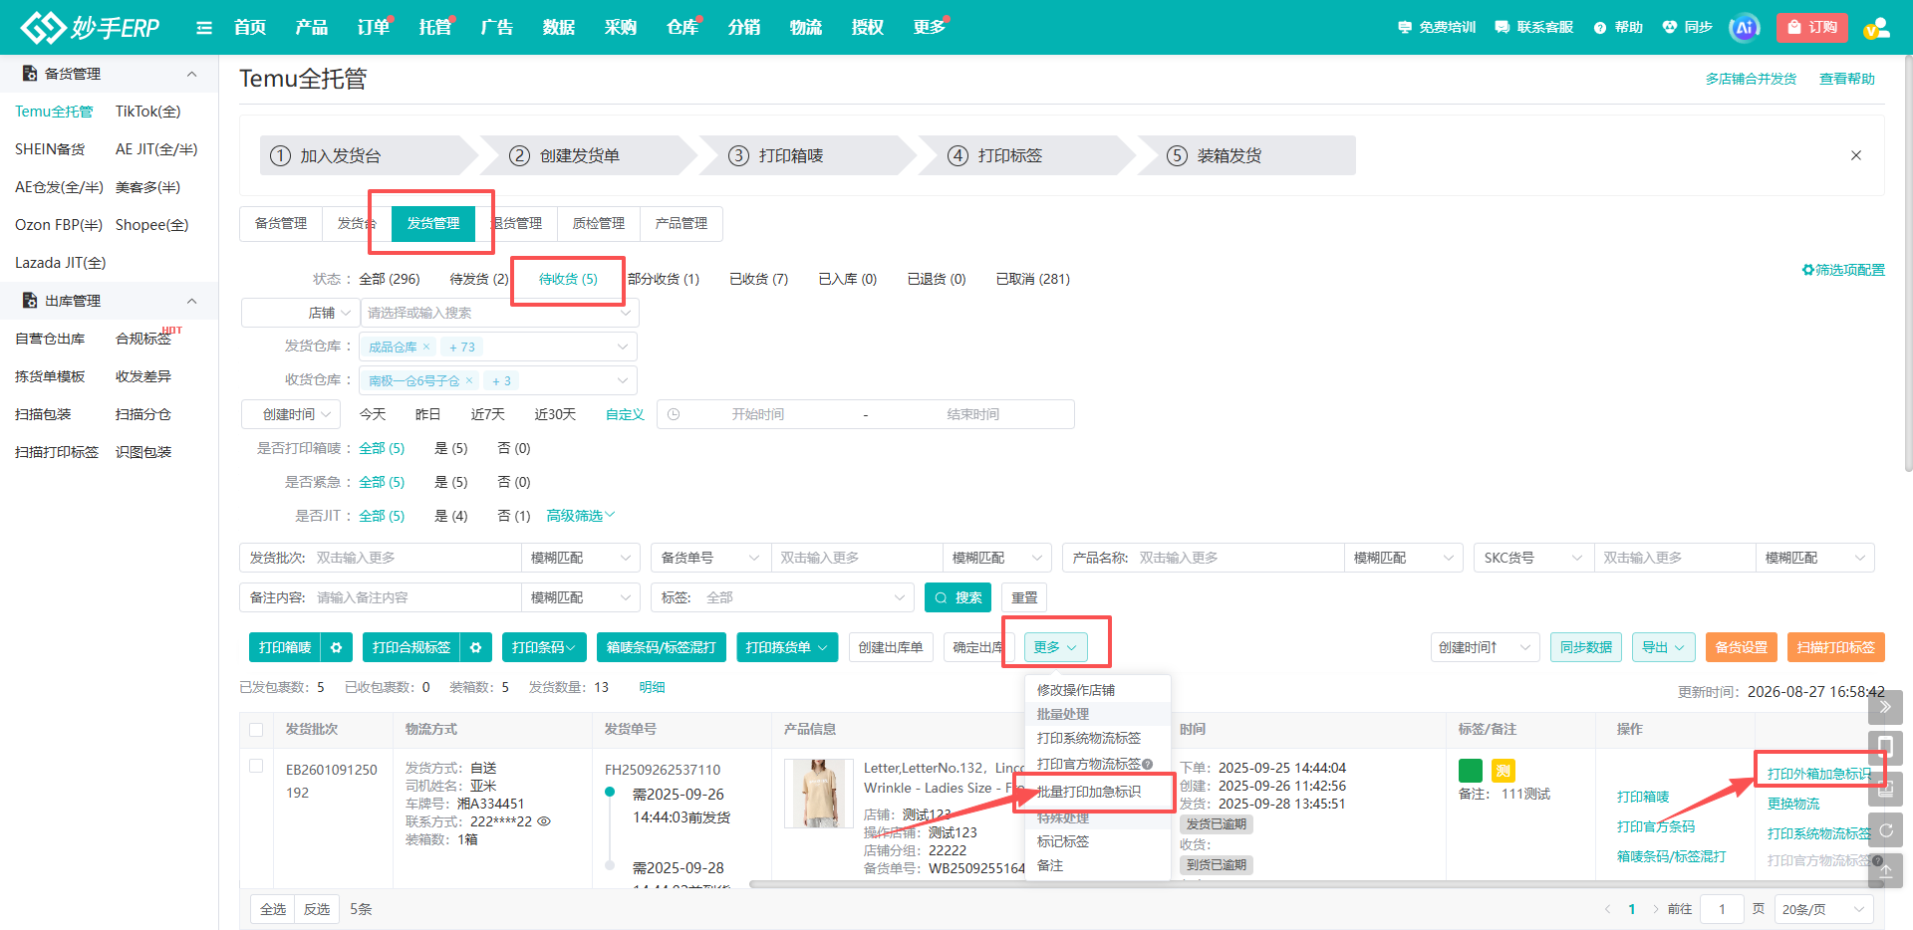Select 是 (4) for 是否JIT filter
Screen dimensions: 1913x930
coord(450,516)
